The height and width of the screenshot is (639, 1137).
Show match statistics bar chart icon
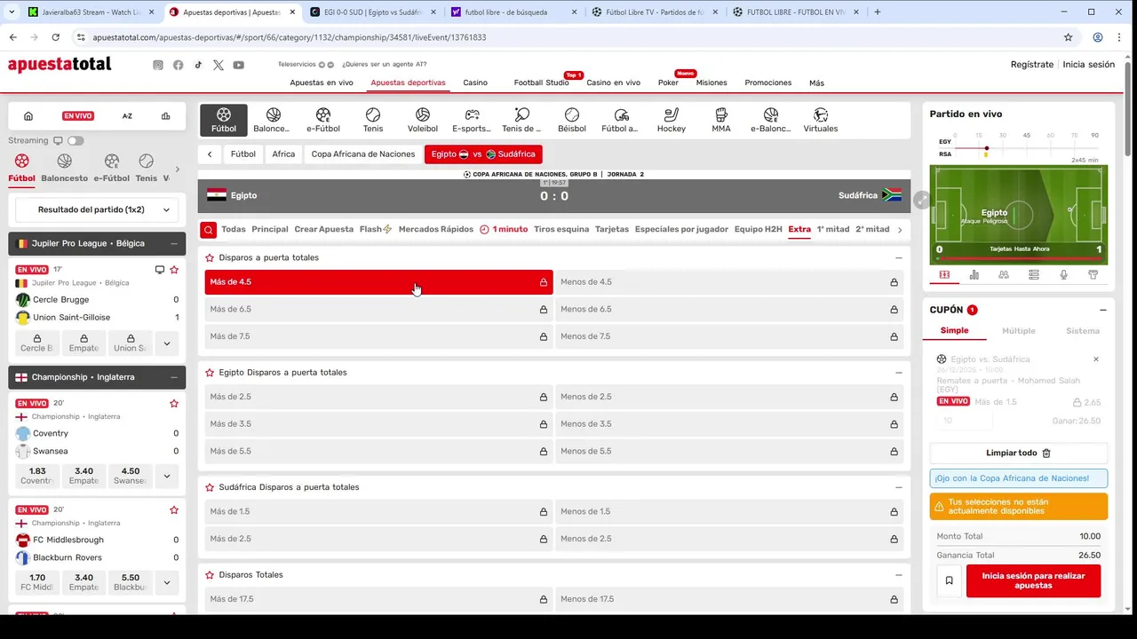coord(974,275)
